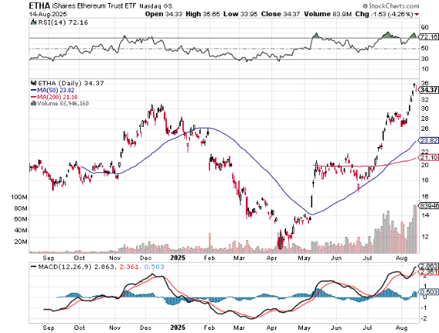Click the 0.503 histogram value tag

tap(429, 291)
